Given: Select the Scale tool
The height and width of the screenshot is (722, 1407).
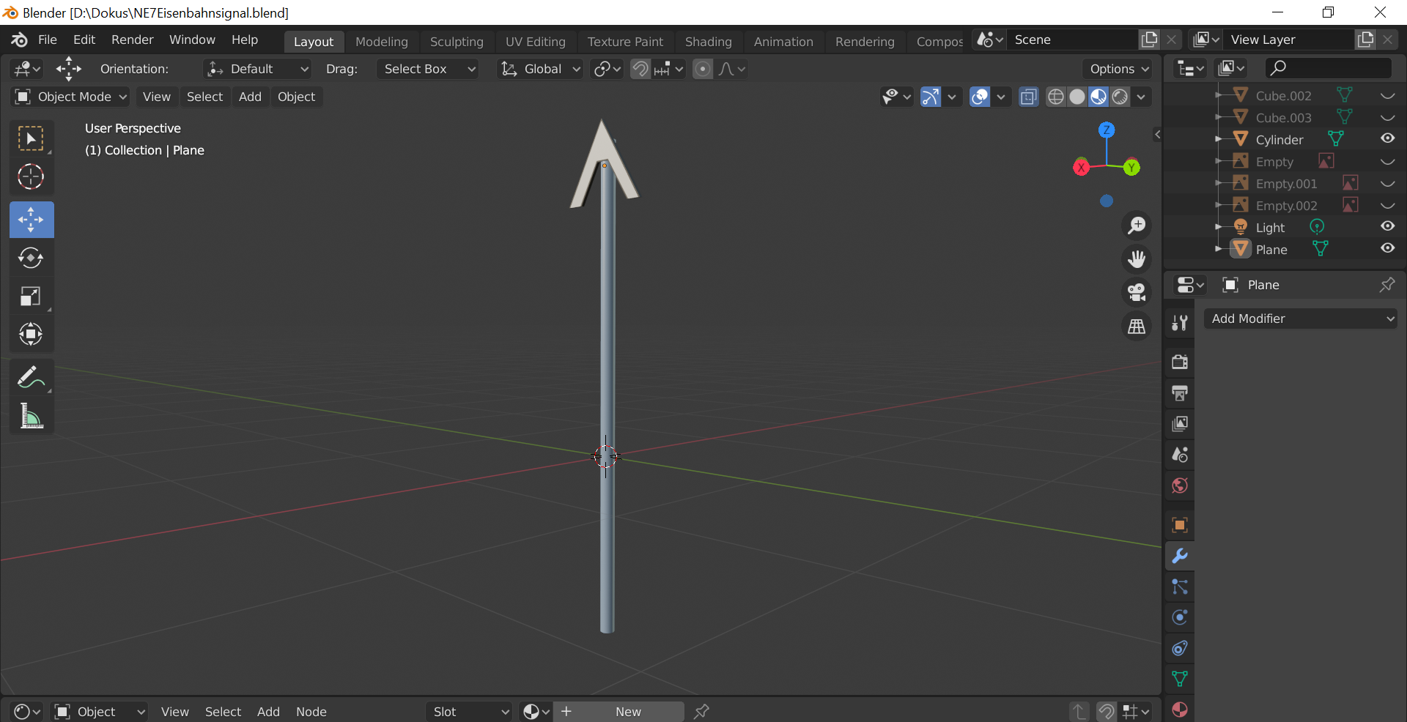Looking at the screenshot, I should click(31, 297).
